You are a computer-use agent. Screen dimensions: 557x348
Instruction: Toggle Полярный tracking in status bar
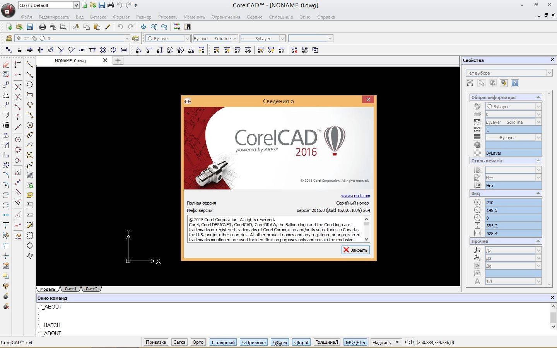[223, 342]
